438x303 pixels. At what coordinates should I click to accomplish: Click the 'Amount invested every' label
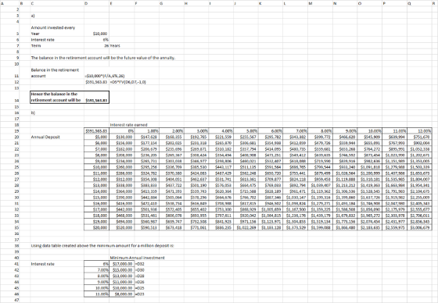(53, 27)
